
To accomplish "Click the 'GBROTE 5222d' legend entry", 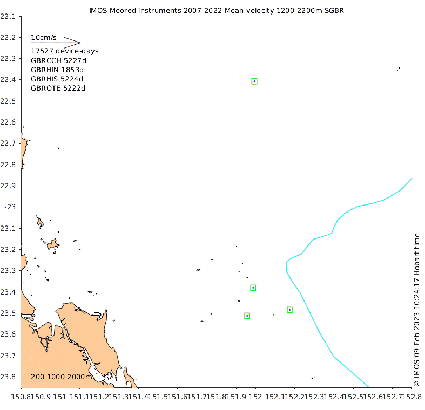I will (x=58, y=88).
